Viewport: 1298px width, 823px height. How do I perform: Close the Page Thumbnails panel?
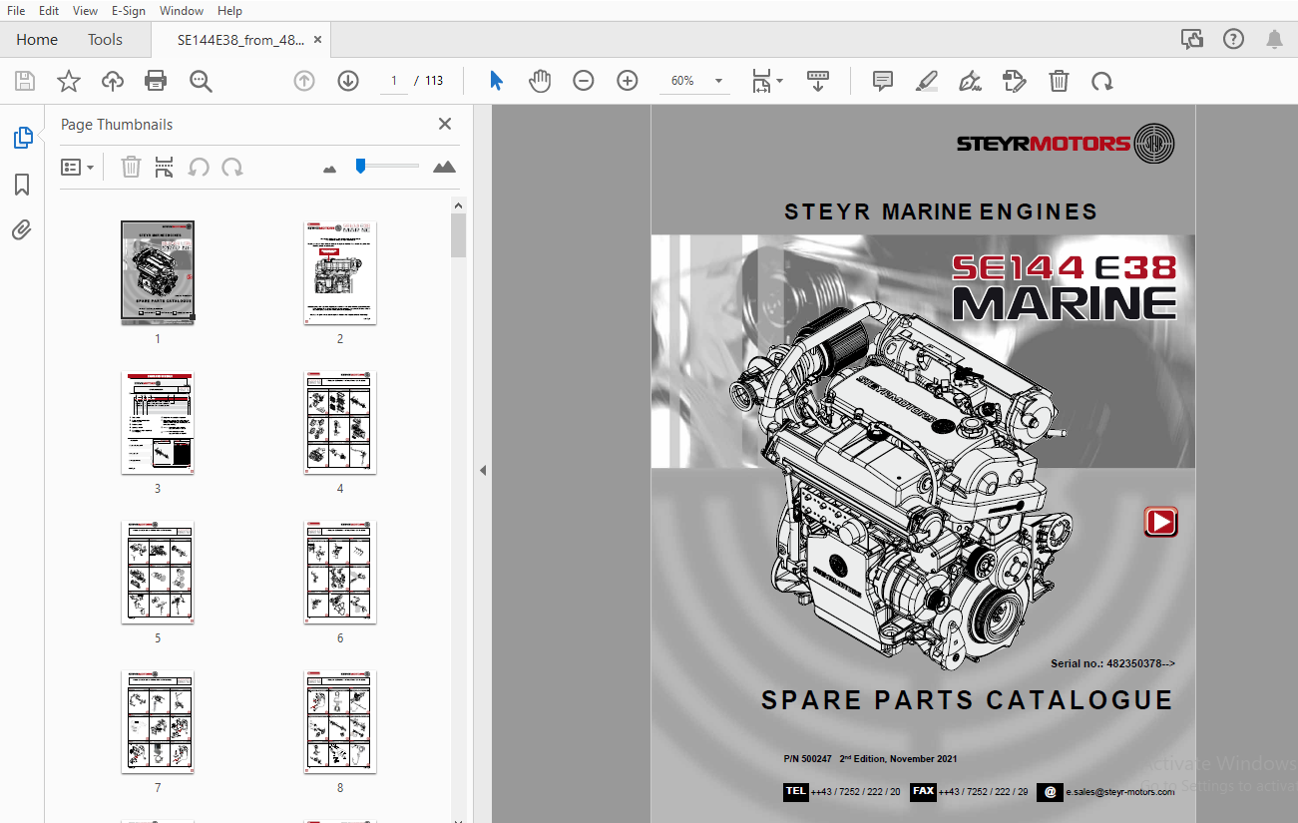click(445, 124)
